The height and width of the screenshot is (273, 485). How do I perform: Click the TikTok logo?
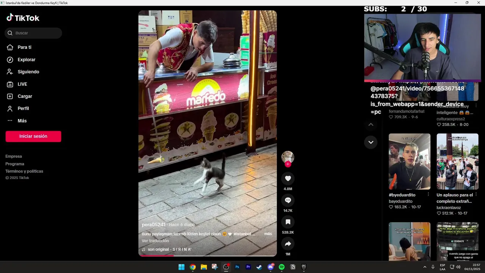pos(23,18)
